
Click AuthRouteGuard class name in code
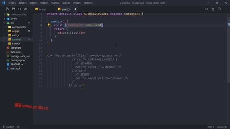(96, 14)
